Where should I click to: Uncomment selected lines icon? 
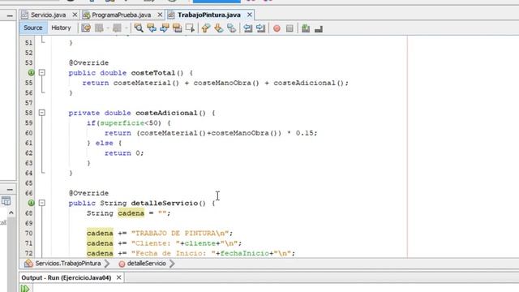pos(319,29)
